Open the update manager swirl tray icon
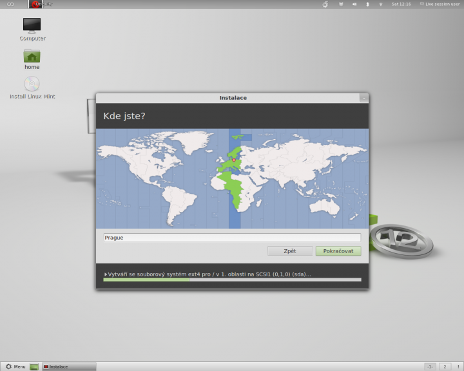 [325, 4]
